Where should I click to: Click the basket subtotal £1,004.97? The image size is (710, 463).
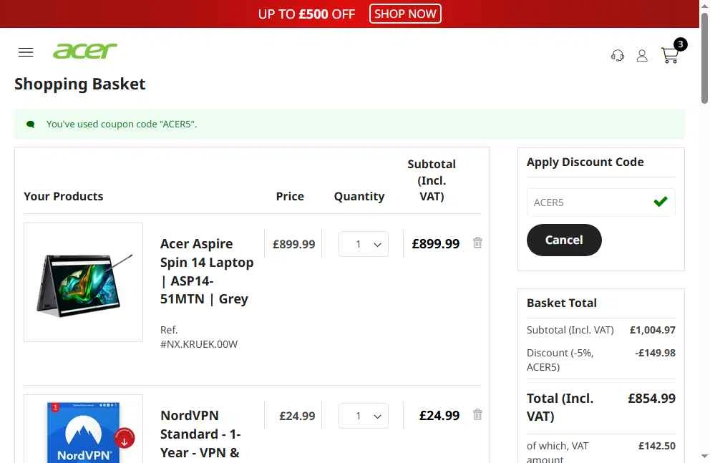tap(653, 330)
